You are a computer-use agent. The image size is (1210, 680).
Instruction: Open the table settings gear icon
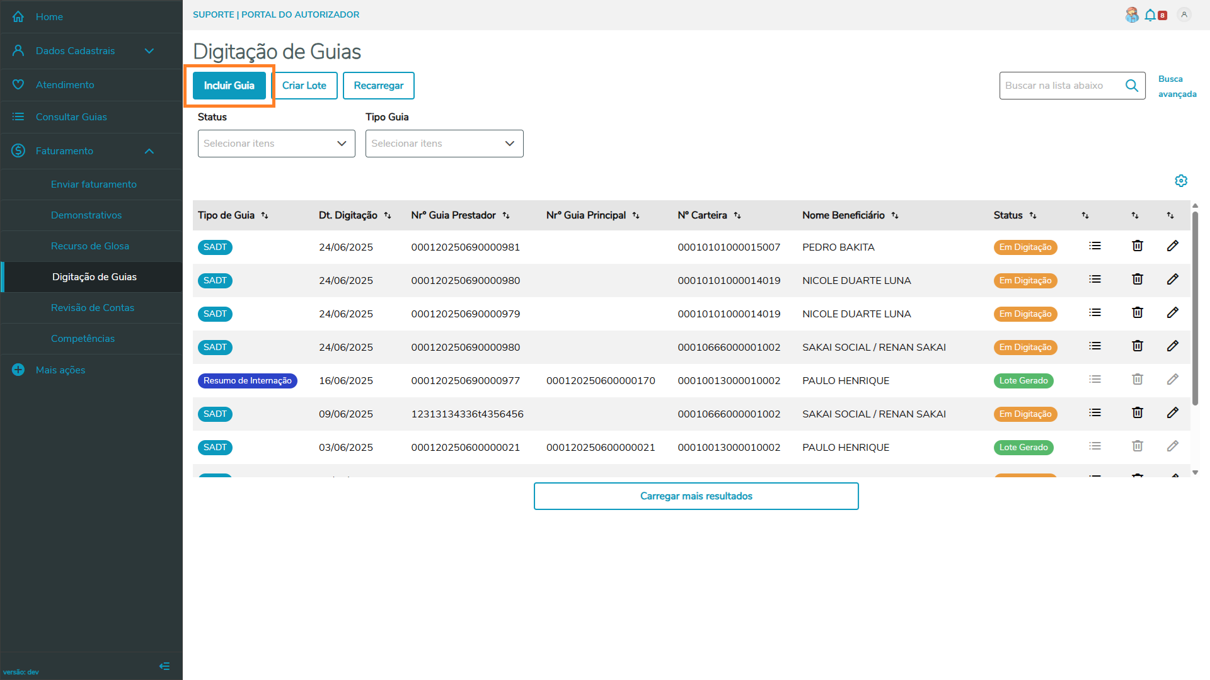click(1181, 181)
